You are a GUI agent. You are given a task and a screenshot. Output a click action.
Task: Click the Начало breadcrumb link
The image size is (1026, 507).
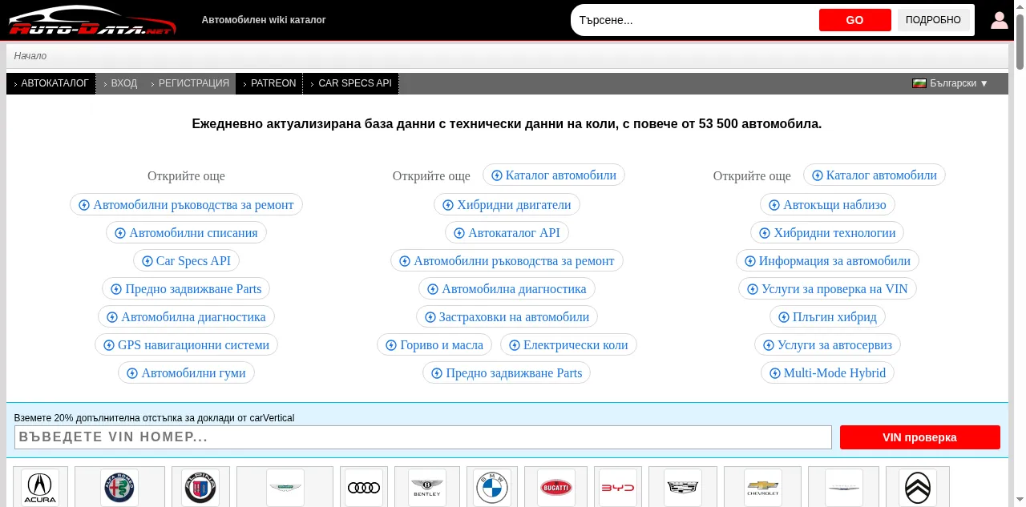point(30,56)
